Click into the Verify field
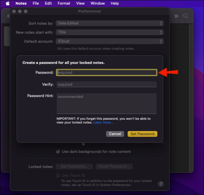This screenshot has width=204, height=195. coord(106,84)
